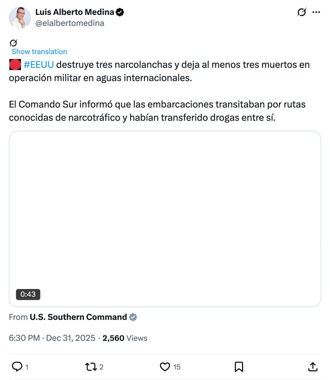This screenshot has height=380, width=330.
Task: Like the tweet with the heart icon
Action: 165,367
